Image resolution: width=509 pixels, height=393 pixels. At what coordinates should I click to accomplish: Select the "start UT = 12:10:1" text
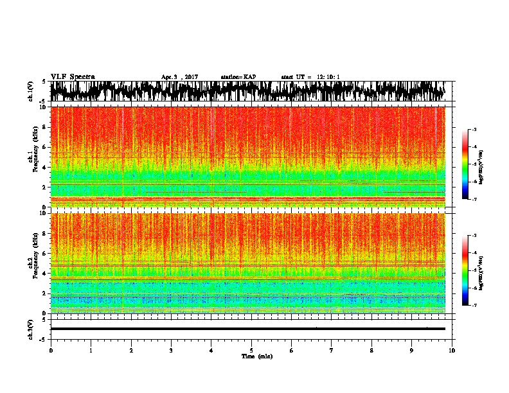310,77
